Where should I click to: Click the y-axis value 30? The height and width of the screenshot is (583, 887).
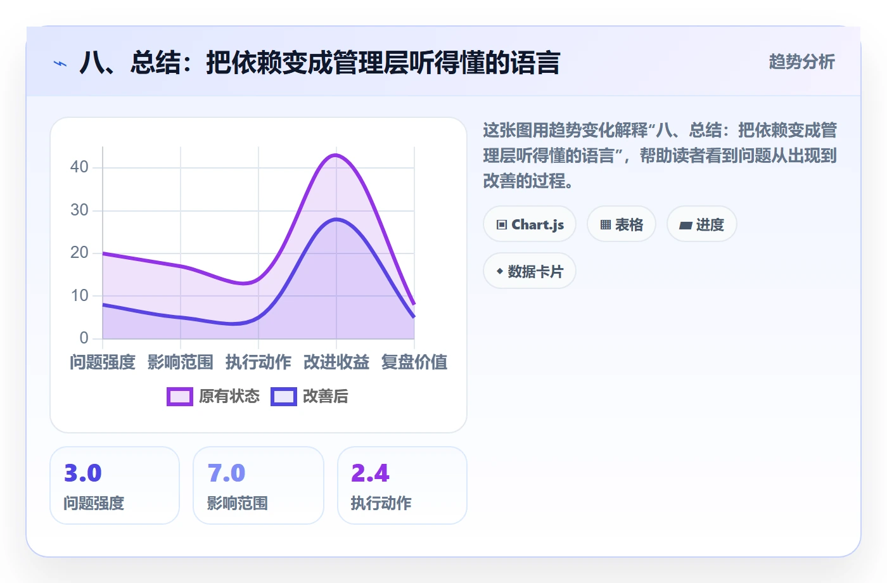[79, 210]
